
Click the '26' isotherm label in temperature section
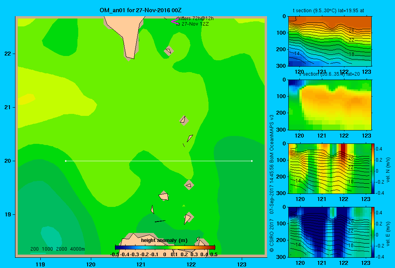coord(352,30)
